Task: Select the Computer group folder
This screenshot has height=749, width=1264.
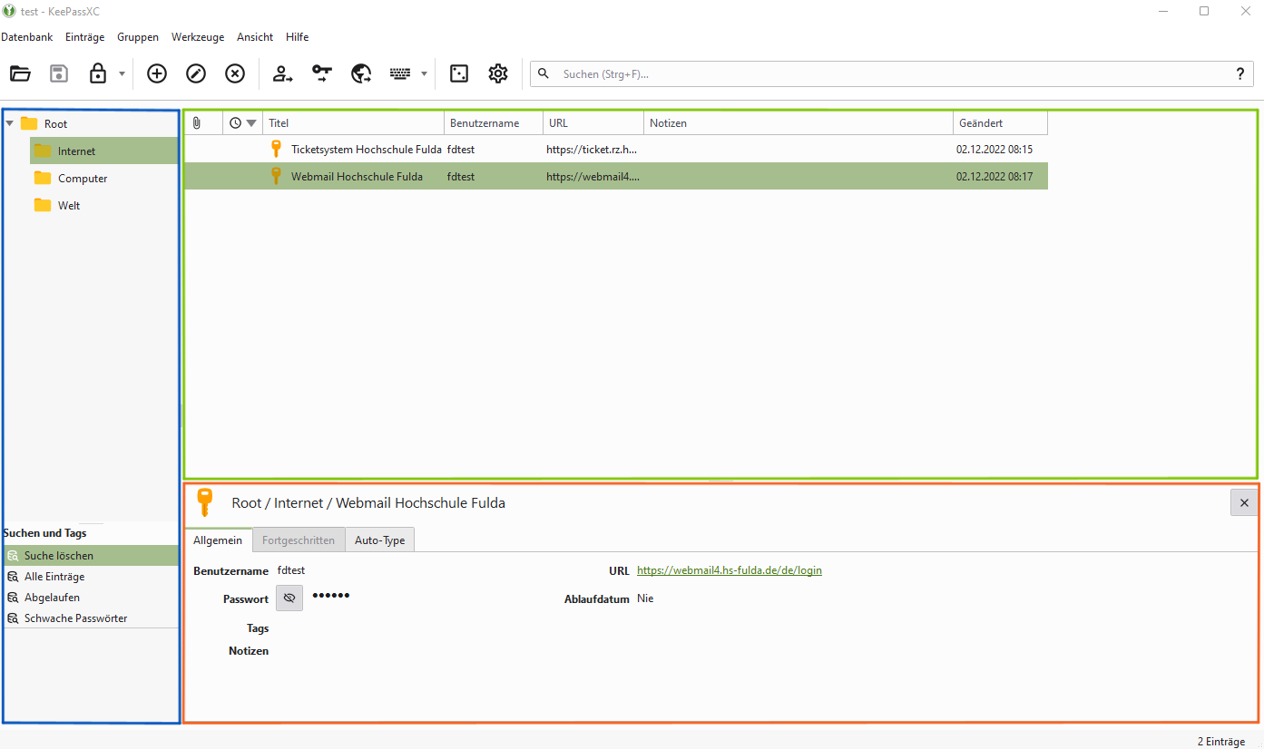Action: tap(83, 179)
